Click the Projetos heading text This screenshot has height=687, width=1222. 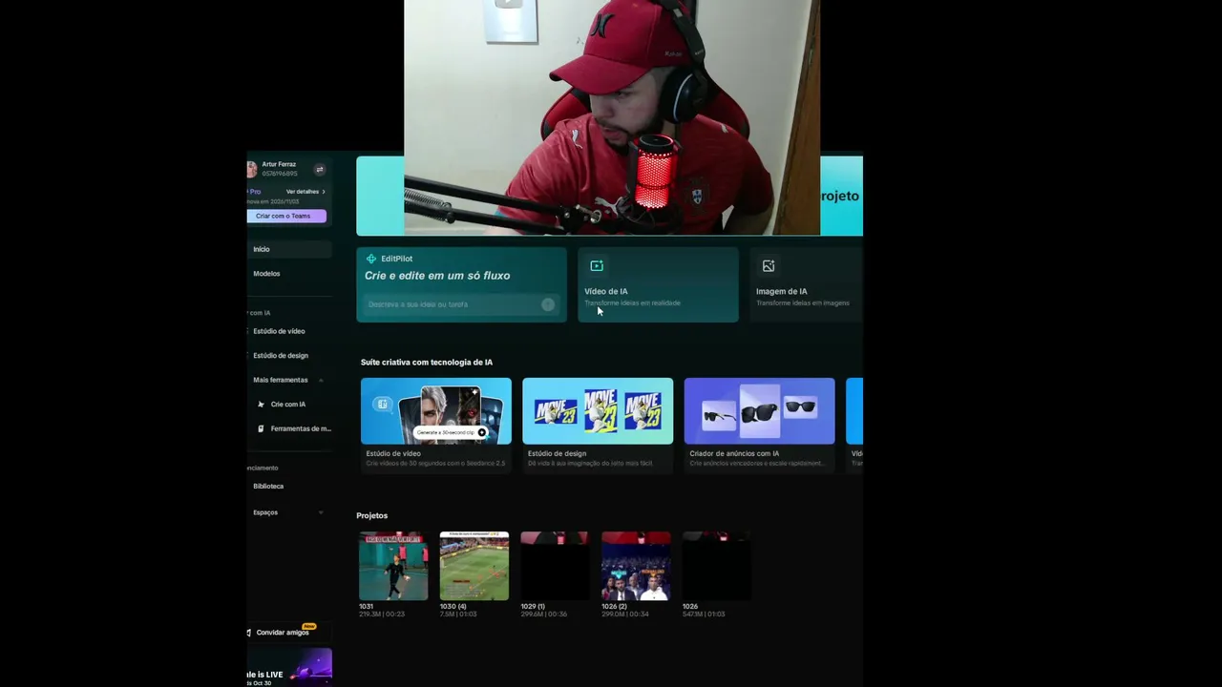click(x=372, y=516)
